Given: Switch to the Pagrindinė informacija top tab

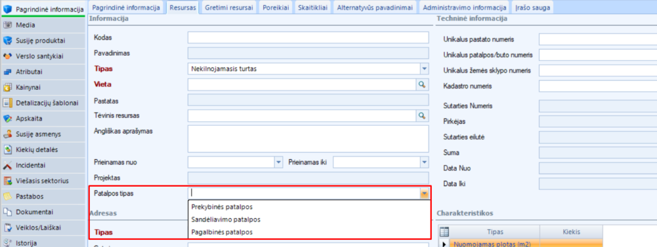Looking at the screenshot, I should click(x=126, y=7).
